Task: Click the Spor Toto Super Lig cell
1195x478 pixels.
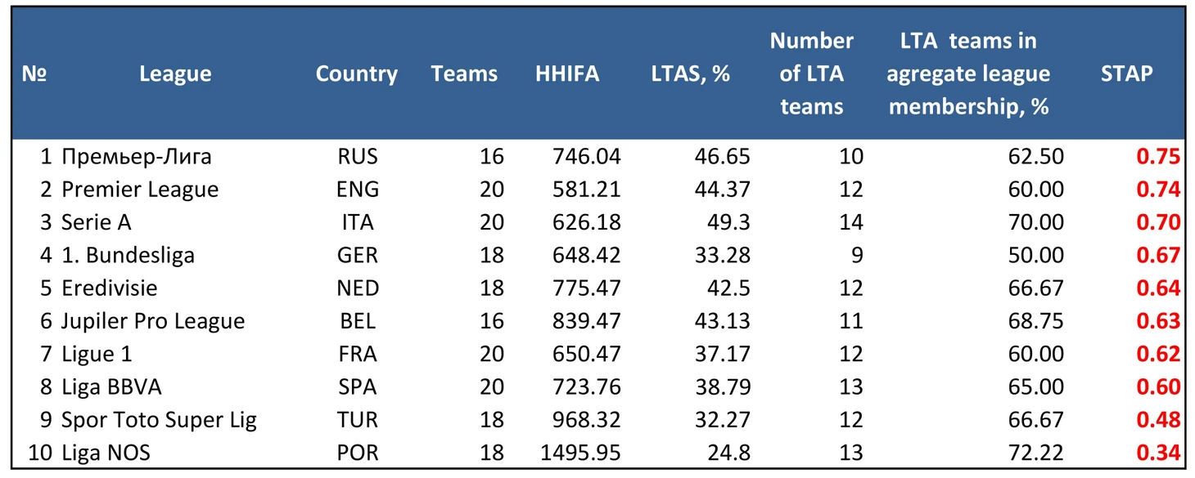Action: 159,420
